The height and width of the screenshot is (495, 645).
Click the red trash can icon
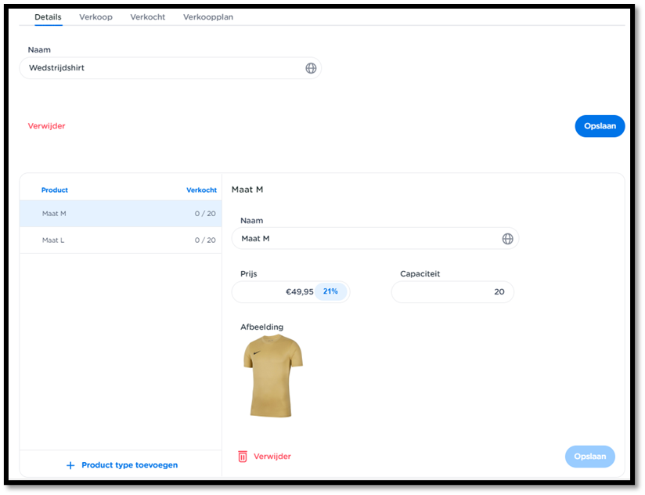click(243, 457)
